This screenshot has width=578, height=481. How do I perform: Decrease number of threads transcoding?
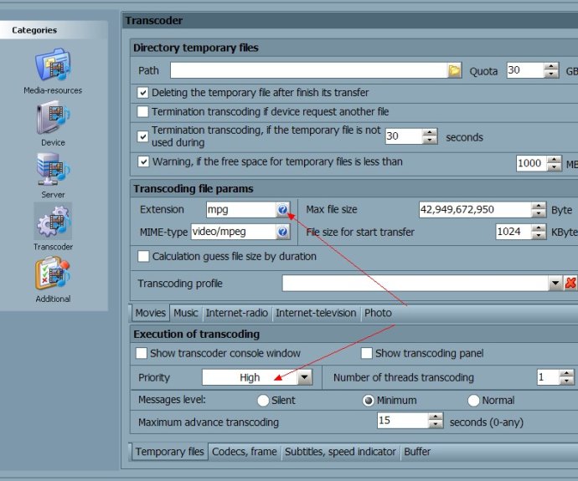click(x=566, y=381)
